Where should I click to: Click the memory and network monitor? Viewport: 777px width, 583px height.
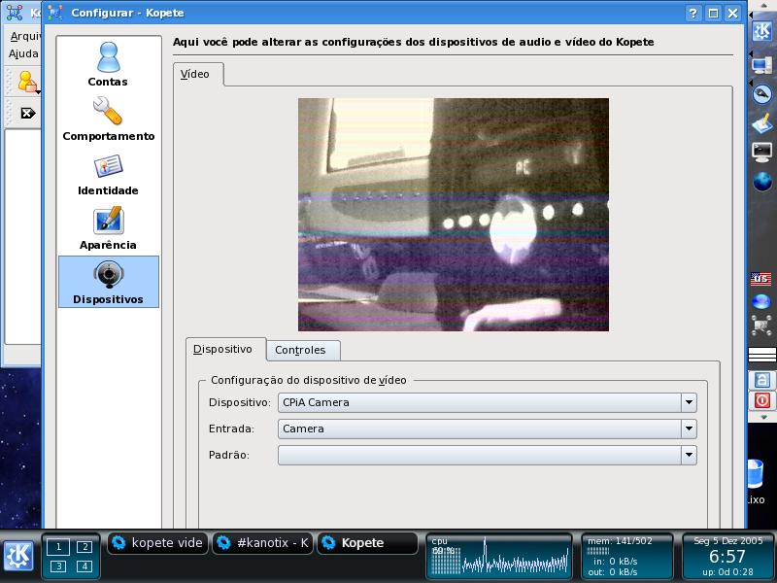coord(626,556)
